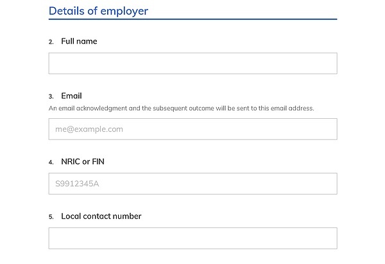The image size is (385, 264).
Task: Click the "Details of employer" section heading
Action: coord(98,11)
